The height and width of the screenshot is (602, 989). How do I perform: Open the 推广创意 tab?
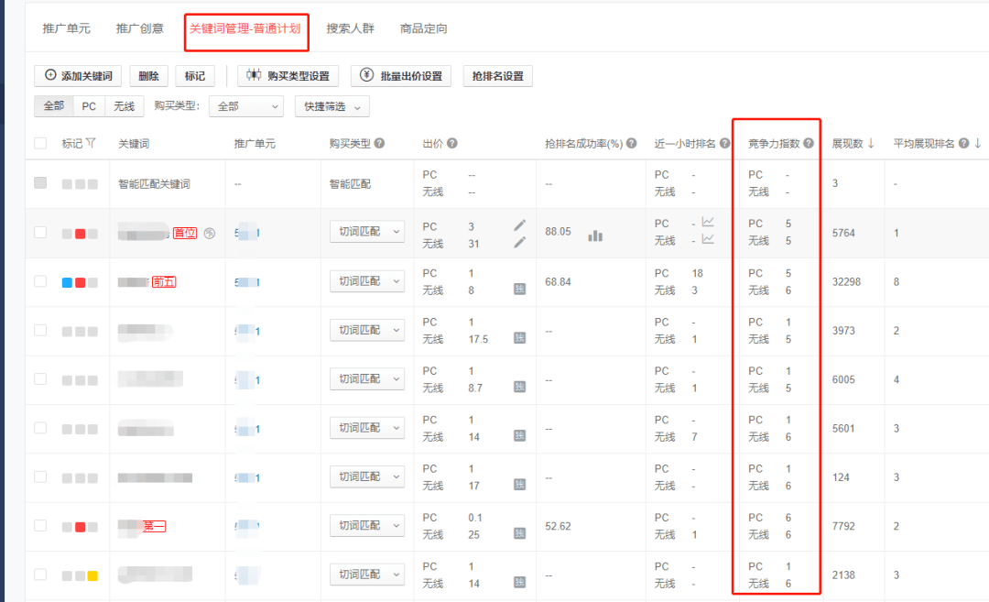tap(140, 28)
